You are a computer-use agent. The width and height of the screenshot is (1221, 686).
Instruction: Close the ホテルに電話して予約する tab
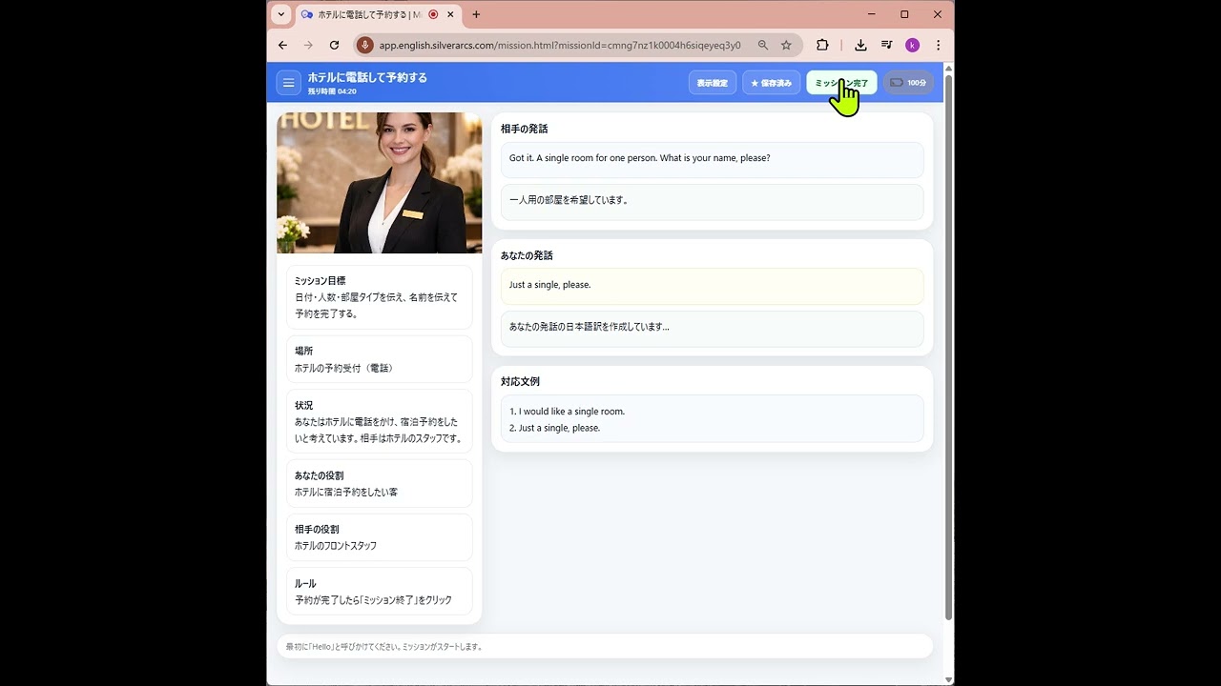tap(450, 14)
